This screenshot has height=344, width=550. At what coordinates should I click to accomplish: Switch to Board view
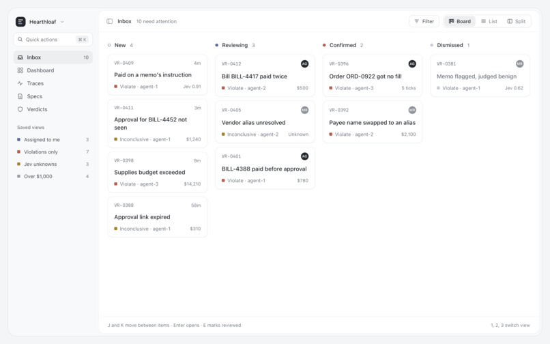(x=459, y=21)
